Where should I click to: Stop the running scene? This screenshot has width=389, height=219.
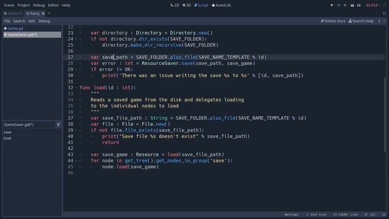[345, 5]
